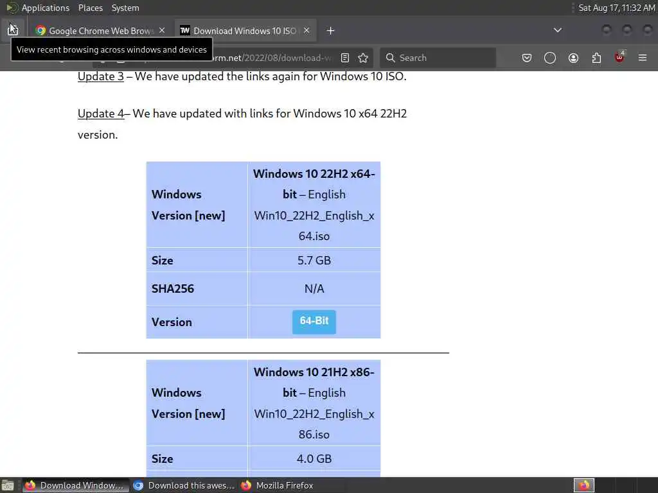Click the show desktop icon in bottom panel

point(8,485)
